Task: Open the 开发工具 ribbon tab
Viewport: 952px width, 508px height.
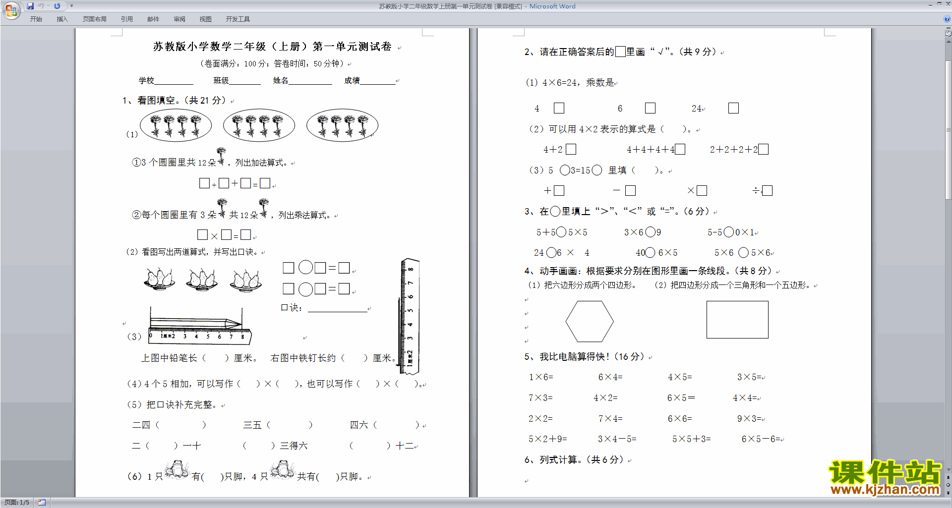Action: pos(238,19)
